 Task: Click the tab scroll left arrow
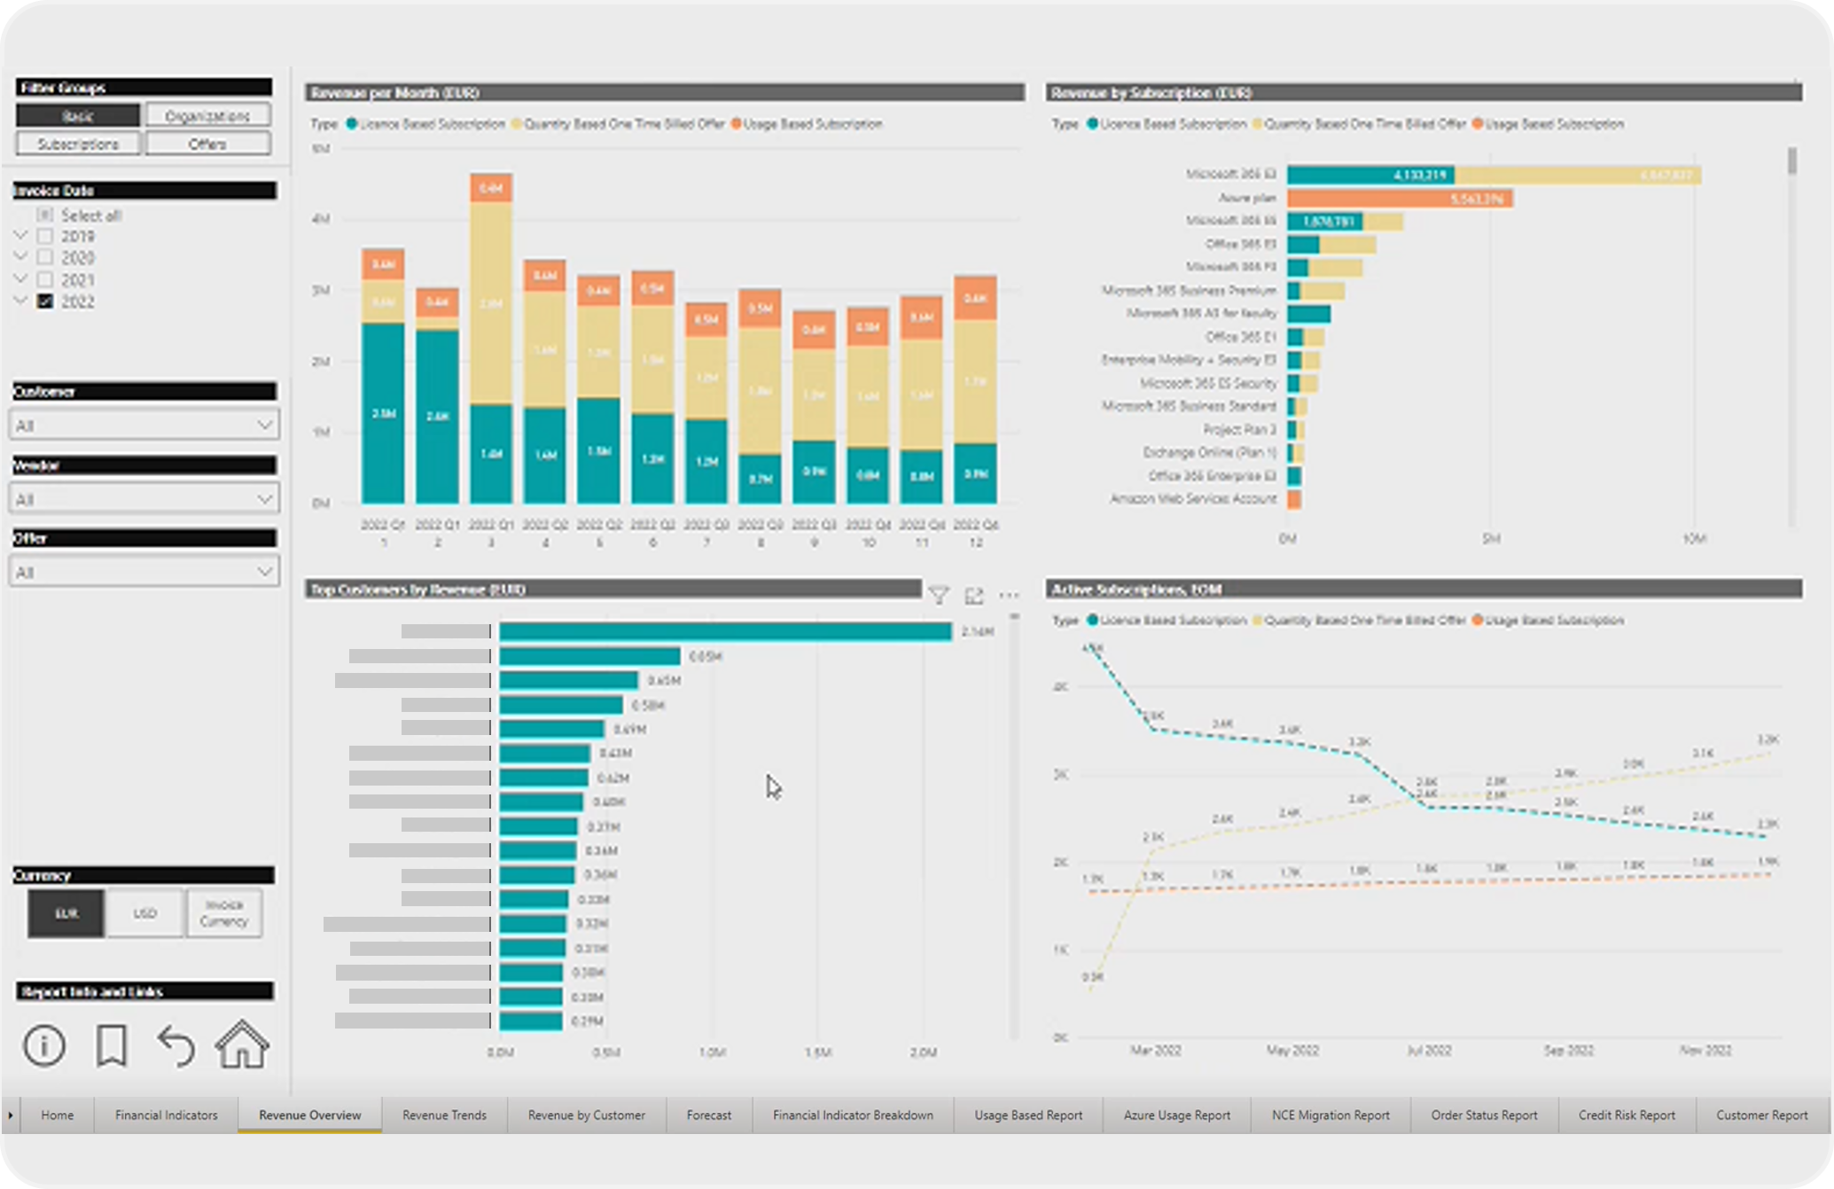click(x=11, y=1115)
